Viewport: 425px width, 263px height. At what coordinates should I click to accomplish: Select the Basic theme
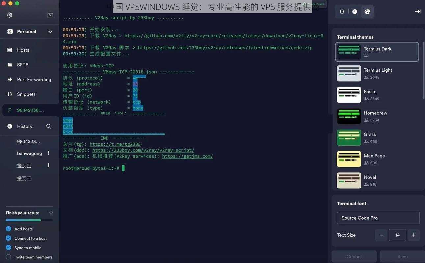pyautogui.click(x=377, y=95)
